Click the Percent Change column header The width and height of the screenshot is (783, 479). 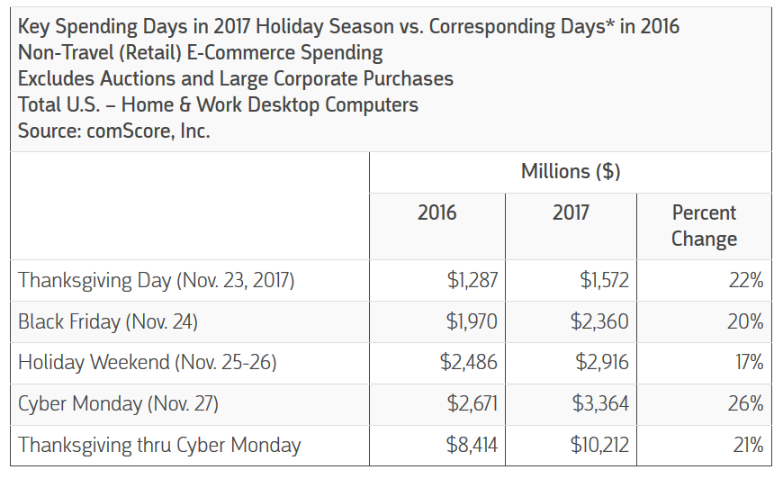click(704, 226)
